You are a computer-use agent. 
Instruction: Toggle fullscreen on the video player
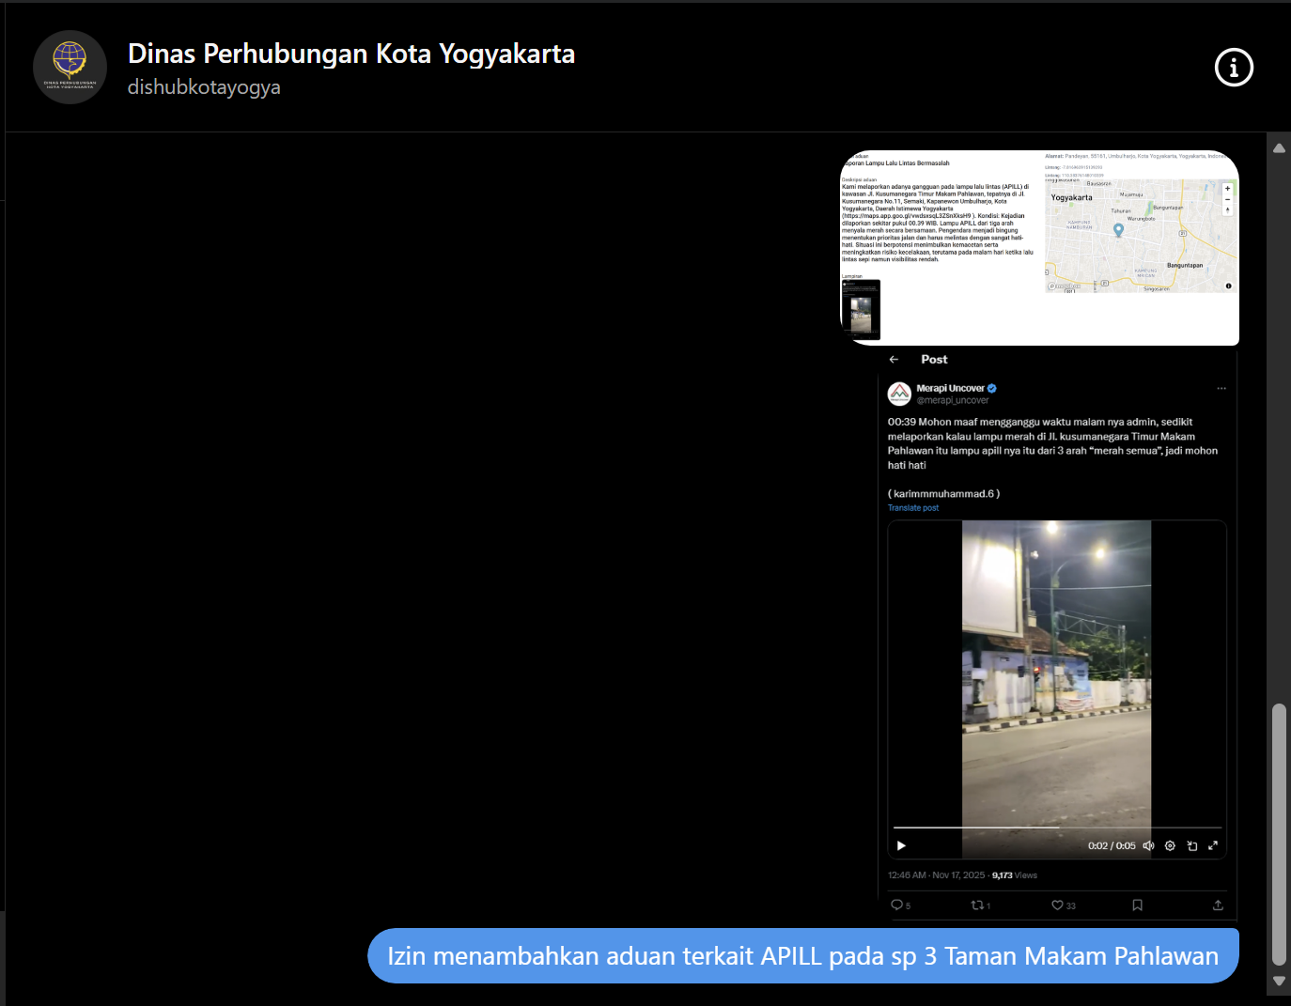coord(1213,845)
